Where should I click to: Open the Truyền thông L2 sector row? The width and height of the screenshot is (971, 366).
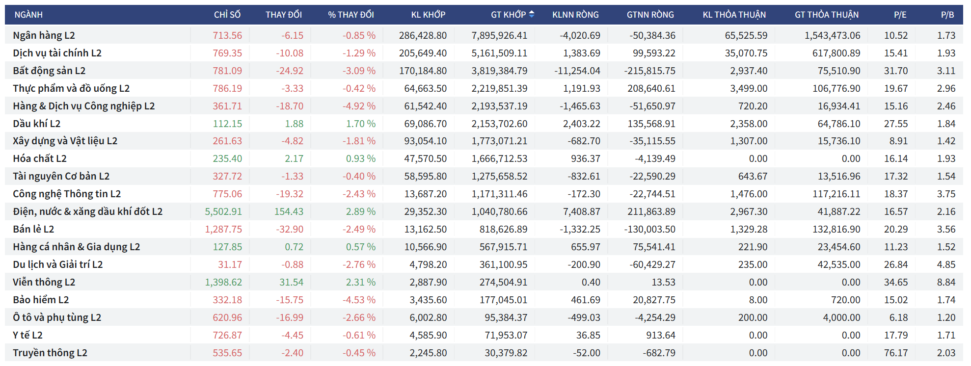click(x=50, y=353)
